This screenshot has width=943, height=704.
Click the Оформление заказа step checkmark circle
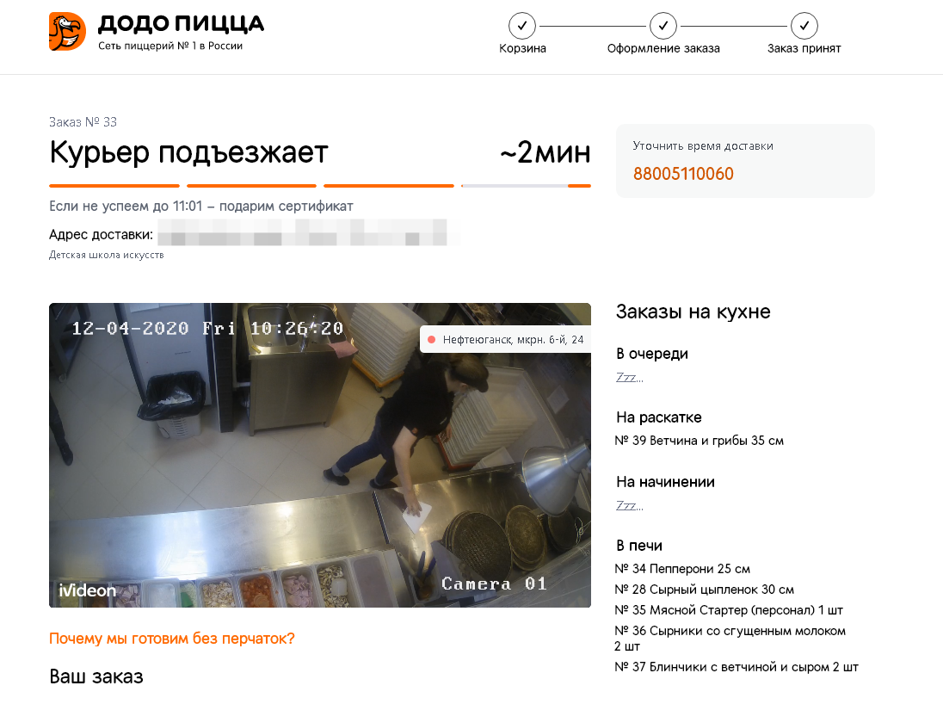[x=663, y=26]
